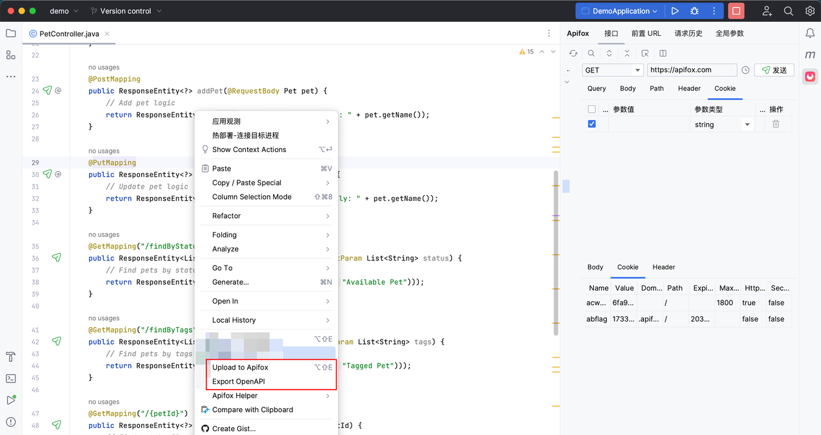821x435 pixels.
Task: Switch to the request Path tab
Action: (657, 89)
